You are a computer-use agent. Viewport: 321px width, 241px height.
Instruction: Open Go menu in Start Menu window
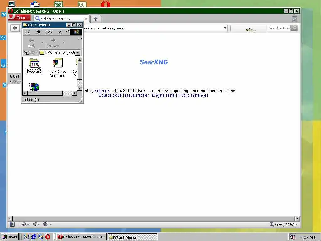pos(59,32)
